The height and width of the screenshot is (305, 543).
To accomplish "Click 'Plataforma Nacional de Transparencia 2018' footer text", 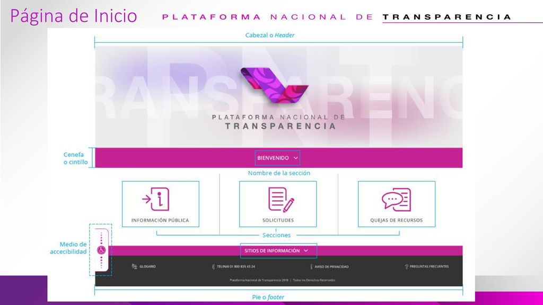I will (259, 280).
